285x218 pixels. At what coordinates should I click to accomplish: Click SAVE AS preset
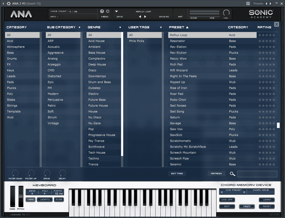(x=164, y=17)
